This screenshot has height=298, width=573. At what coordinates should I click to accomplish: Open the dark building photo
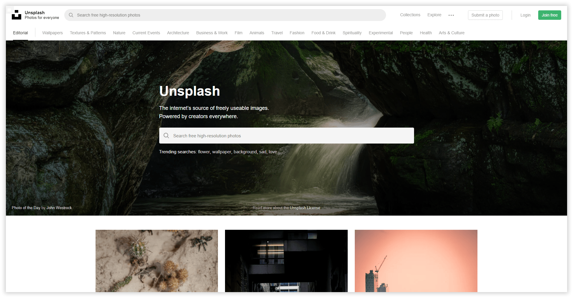[x=286, y=261]
